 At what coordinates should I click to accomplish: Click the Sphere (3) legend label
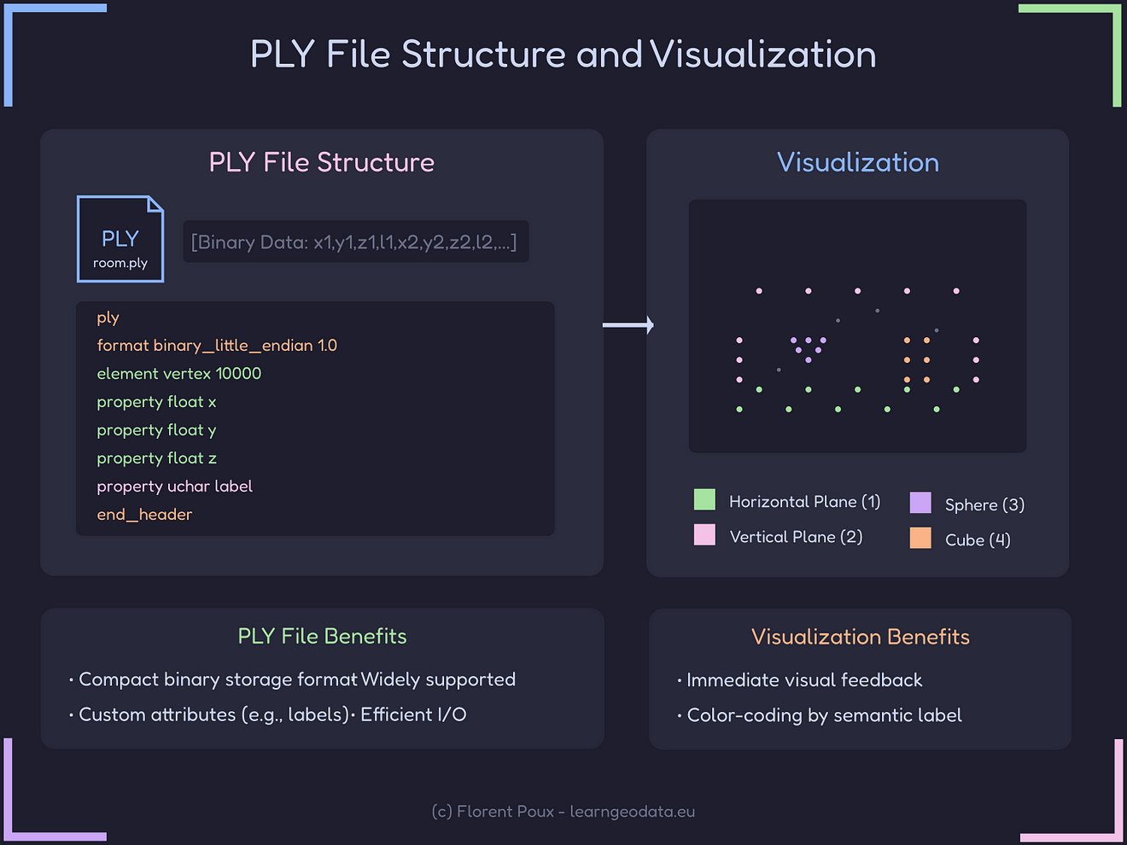tap(984, 505)
